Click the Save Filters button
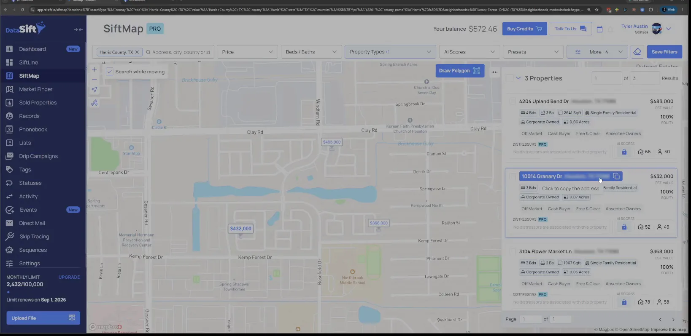The image size is (691, 336). 664,52
